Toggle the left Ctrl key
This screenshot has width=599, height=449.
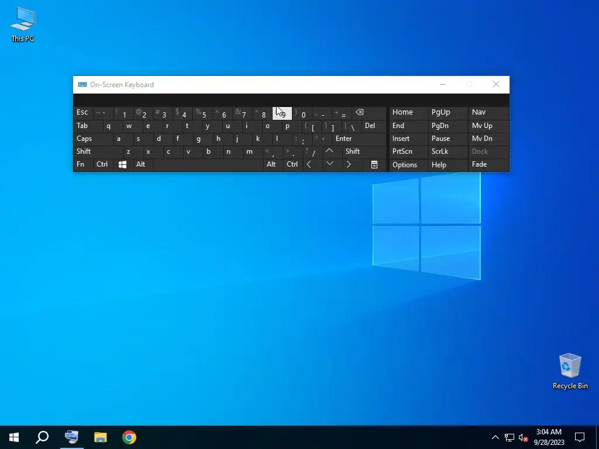(102, 164)
